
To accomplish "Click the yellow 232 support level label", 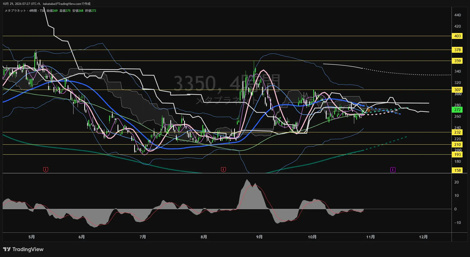I will tap(457, 132).
